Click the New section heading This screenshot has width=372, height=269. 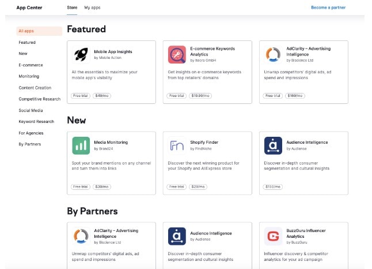pos(77,120)
